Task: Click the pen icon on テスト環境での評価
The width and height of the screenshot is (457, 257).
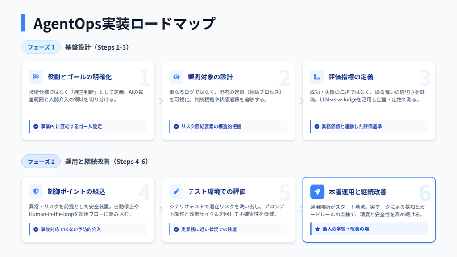Action: click(x=176, y=191)
